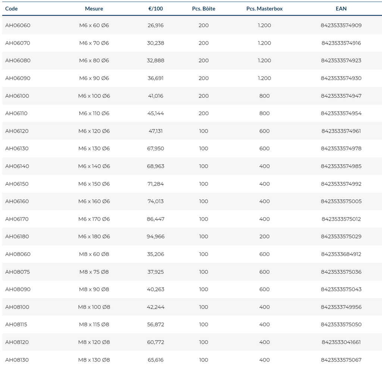Select product code AH06160
Image resolution: width=382 pixels, height=373 pixels.
[17, 202]
